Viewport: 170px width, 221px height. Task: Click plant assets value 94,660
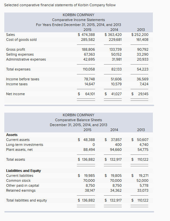click(x=116, y=150)
